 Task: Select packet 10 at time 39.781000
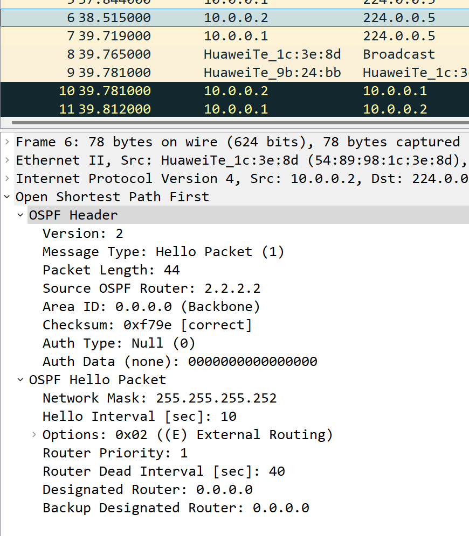click(x=235, y=91)
